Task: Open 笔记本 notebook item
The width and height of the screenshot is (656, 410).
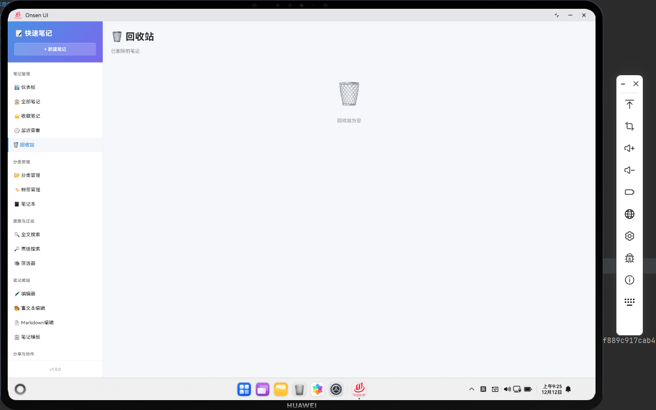Action: point(55,204)
